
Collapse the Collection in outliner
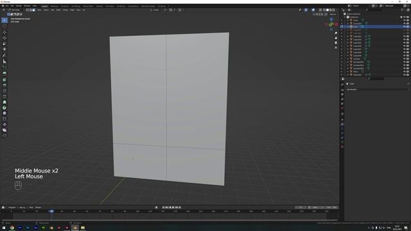click(345, 17)
